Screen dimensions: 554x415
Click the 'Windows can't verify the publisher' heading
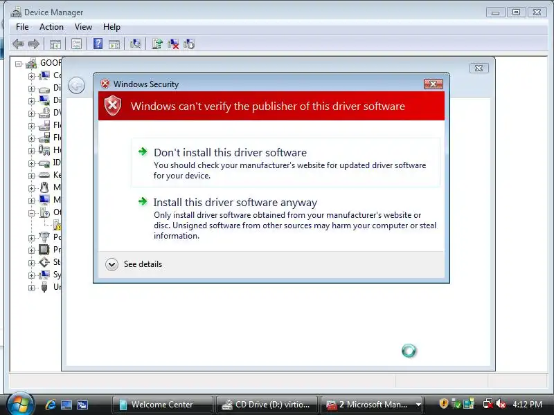point(268,107)
